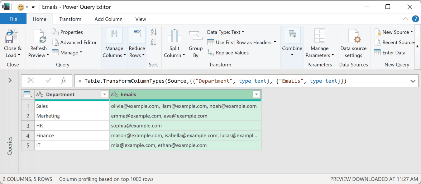The height and width of the screenshot is (184, 421).
Task: Open the Power Query help icon
Action: click(x=415, y=19)
